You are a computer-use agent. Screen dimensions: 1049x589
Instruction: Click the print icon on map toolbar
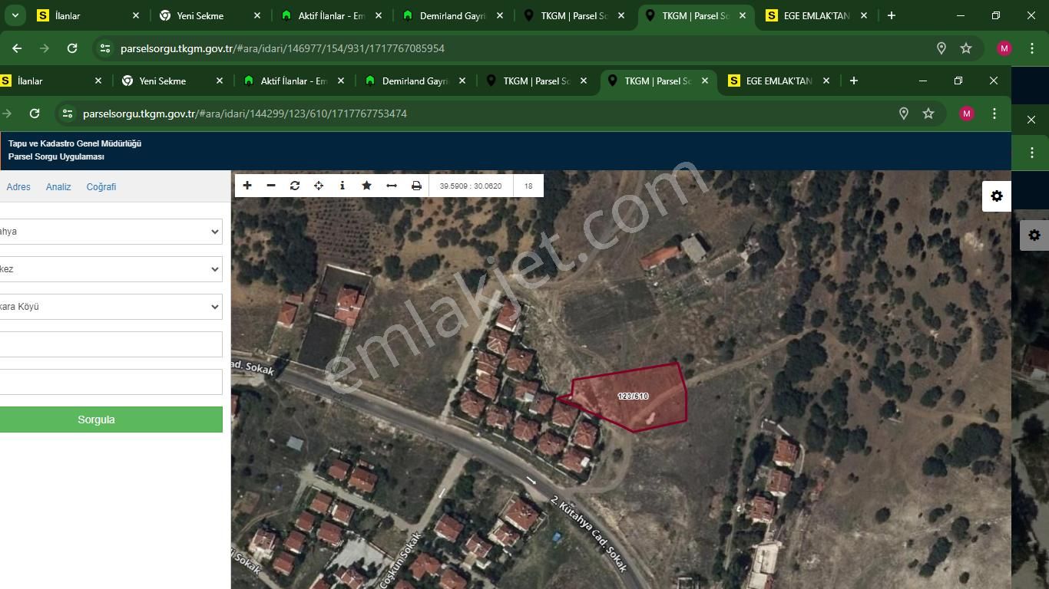pos(416,186)
